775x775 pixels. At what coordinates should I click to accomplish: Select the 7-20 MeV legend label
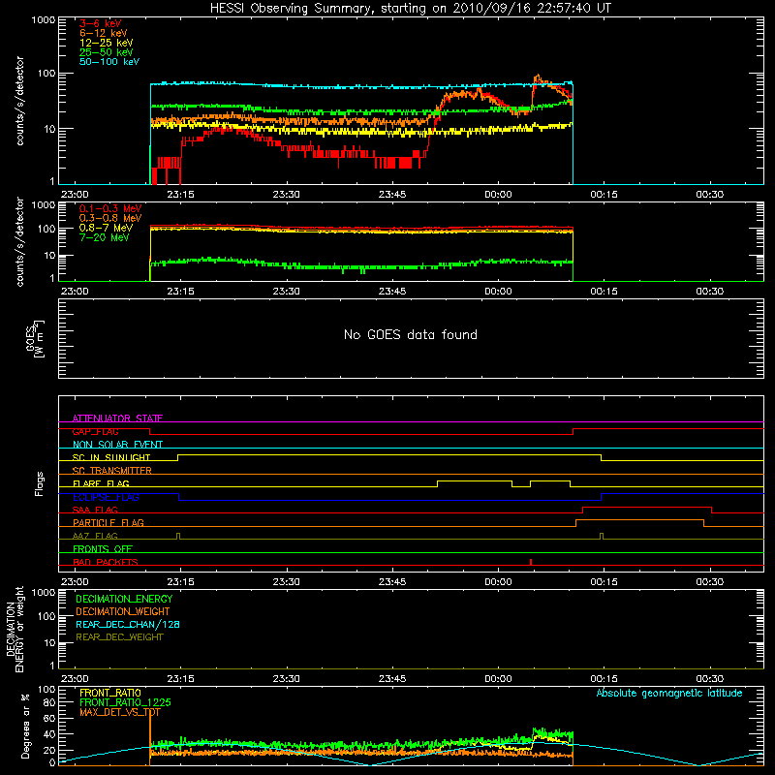point(105,237)
